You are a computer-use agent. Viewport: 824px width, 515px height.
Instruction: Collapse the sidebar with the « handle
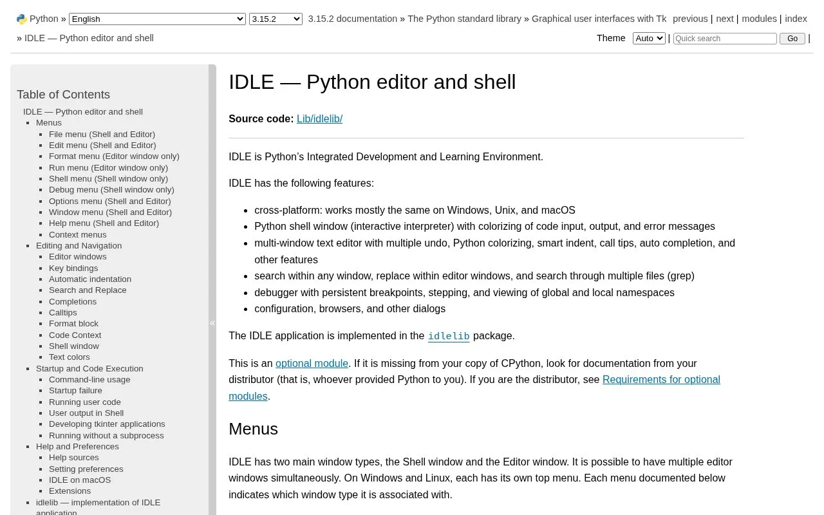click(x=212, y=323)
